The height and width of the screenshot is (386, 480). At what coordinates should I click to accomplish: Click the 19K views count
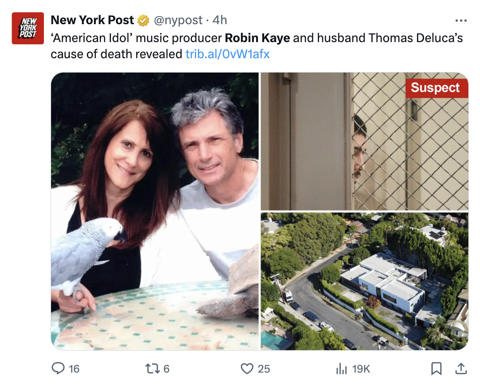tap(361, 369)
